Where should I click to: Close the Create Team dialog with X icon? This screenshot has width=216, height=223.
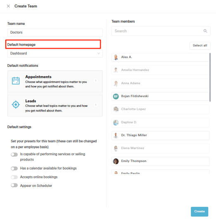pos(8,6)
